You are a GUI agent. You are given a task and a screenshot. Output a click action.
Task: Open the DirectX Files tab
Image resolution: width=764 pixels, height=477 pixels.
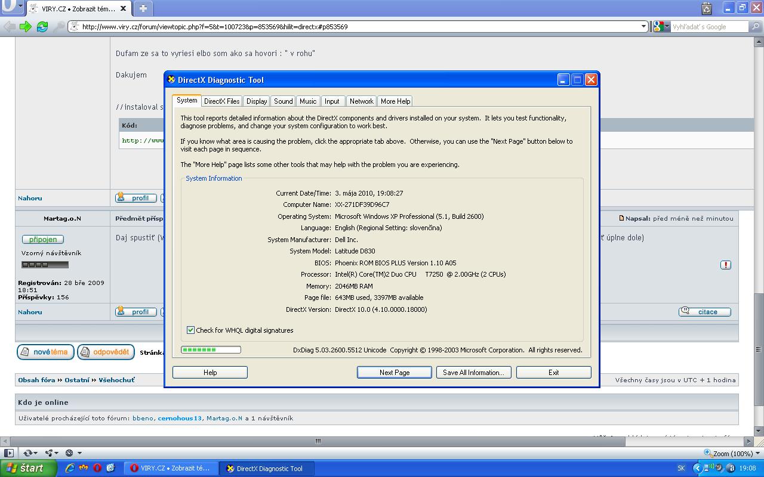221,101
